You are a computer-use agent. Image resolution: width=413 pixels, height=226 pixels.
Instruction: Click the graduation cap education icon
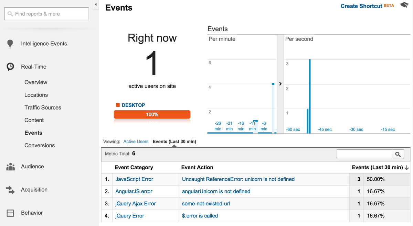click(404, 5)
